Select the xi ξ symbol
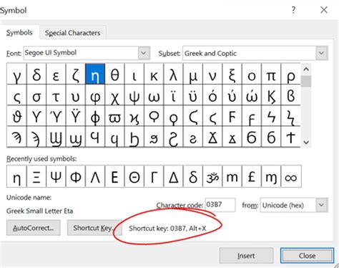This screenshot has width=339, height=268. pyautogui.click(x=232, y=74)
